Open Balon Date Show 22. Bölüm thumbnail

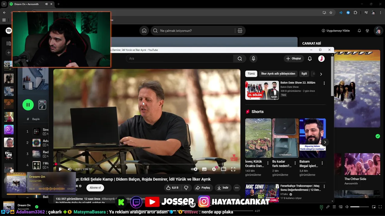point(262,90)
